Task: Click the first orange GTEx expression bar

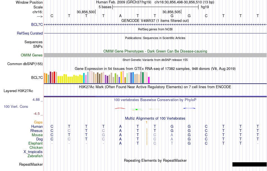Action: click(45, 78)
